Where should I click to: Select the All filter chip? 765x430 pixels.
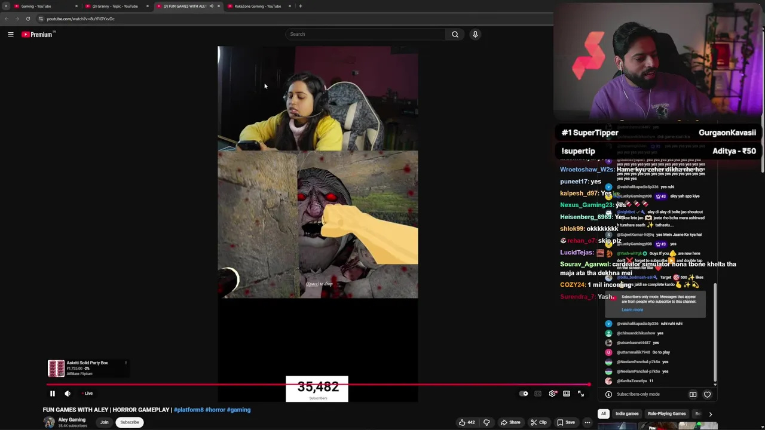(604, 414)
